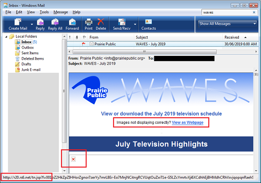Image resolution: width=261 pixels, height=183 pixels.
Task: Click the Inbox folder icon
Action: 18,42
